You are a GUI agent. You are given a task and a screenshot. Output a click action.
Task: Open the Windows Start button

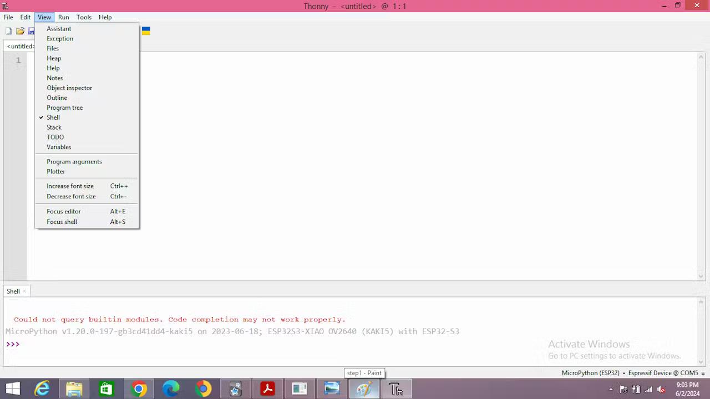12,389
